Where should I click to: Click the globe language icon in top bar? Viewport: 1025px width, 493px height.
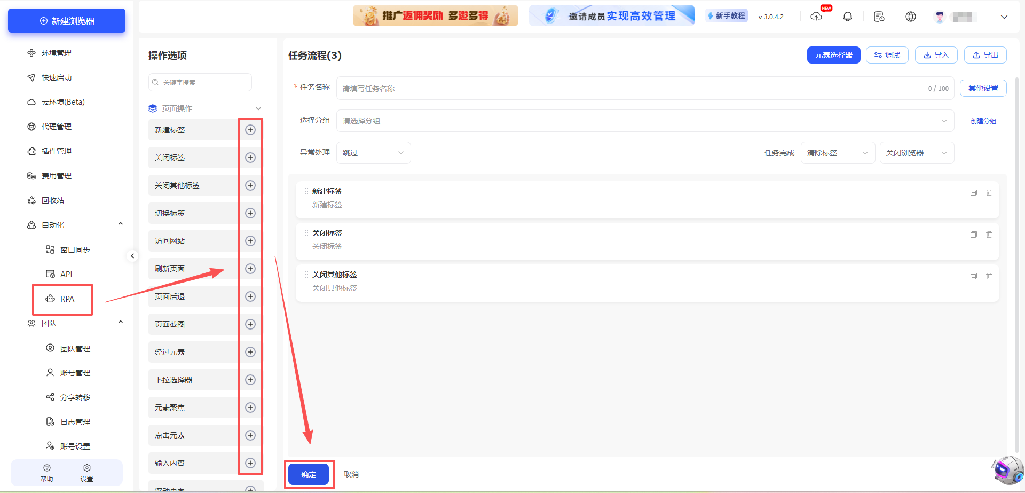pos(911,16)
